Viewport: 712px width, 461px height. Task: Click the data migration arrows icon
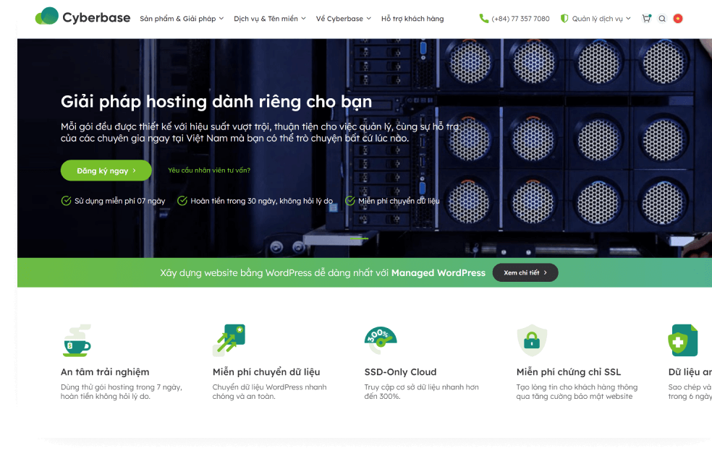[229, 340]
